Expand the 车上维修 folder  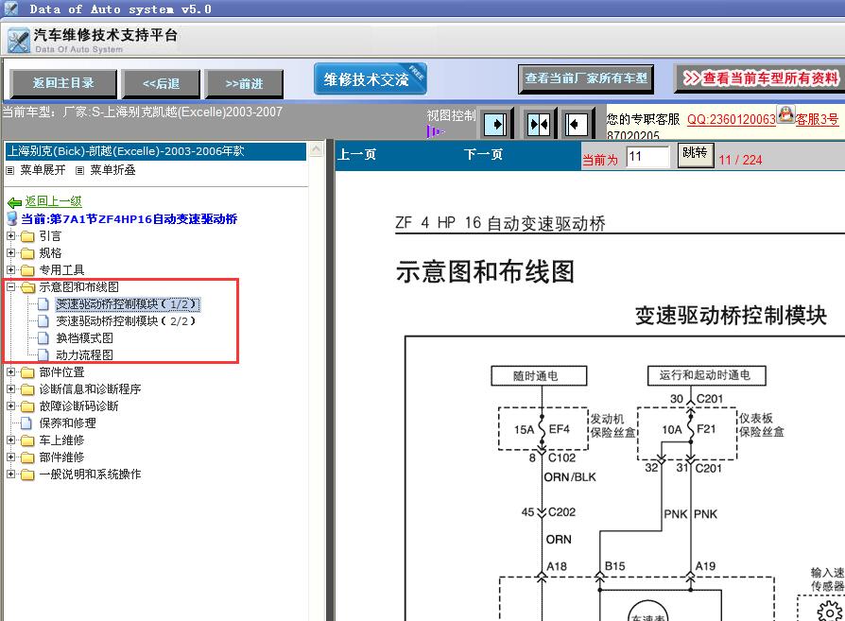[10, 440]
